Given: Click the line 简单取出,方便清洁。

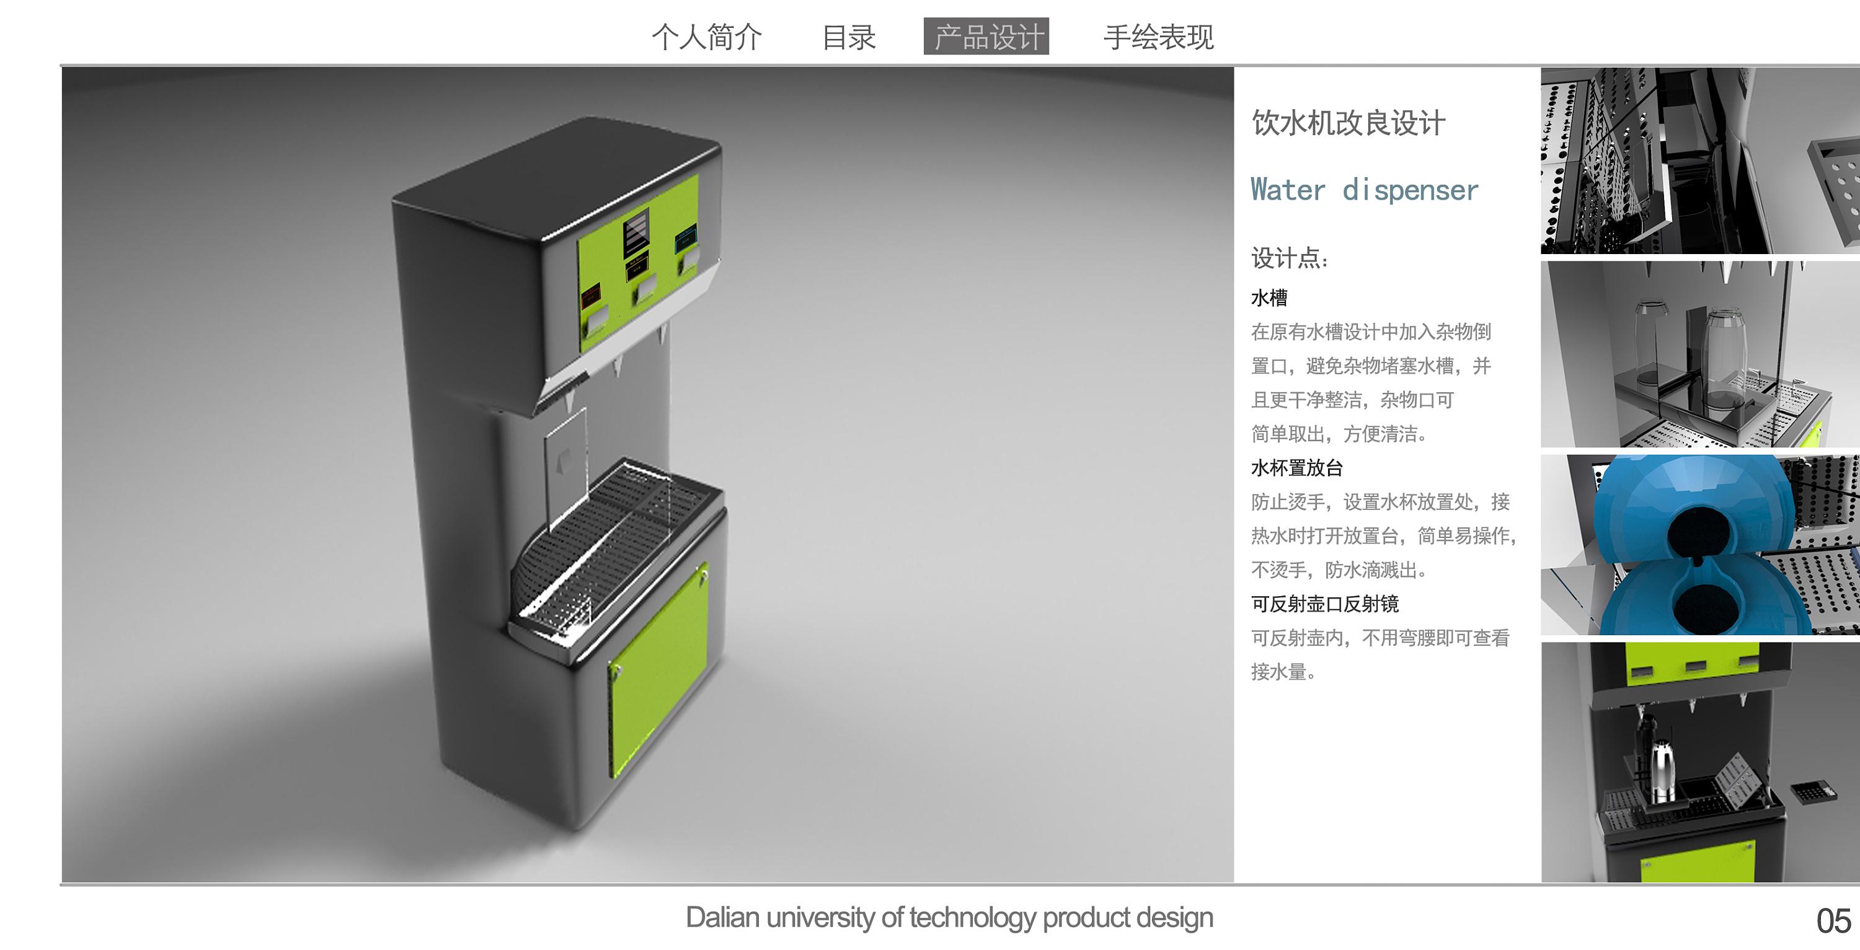Looking at the screenshot, I should pos(1339,433).
